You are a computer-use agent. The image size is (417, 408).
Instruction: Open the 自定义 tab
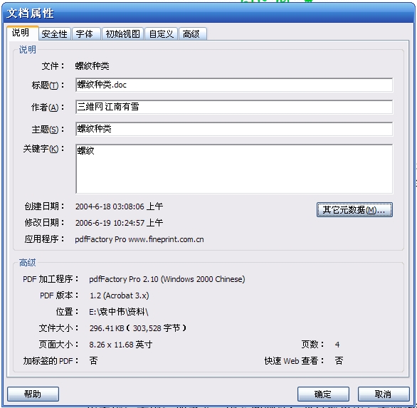[161, 34]
